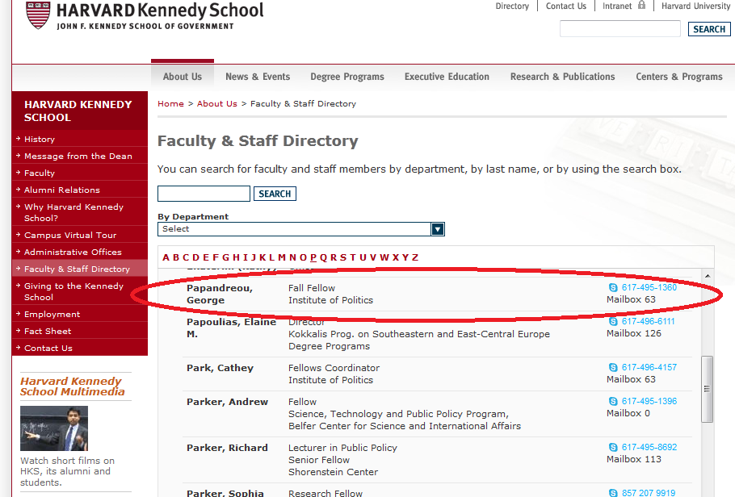Select the Parker, Andrew name
The height and width of the screenshot is (497, 735).
point(227,402)
